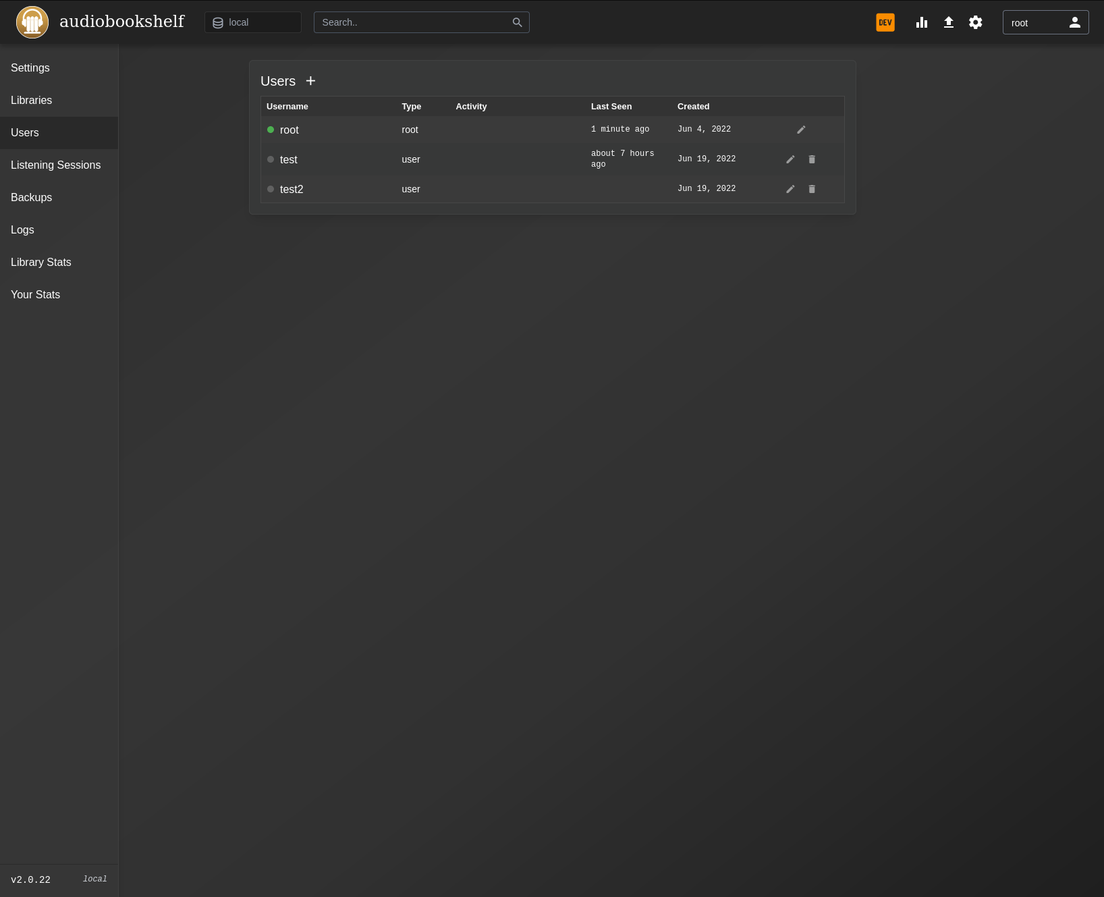
Task: Click the green online status dot for root
Action: (x=271, y=130)
